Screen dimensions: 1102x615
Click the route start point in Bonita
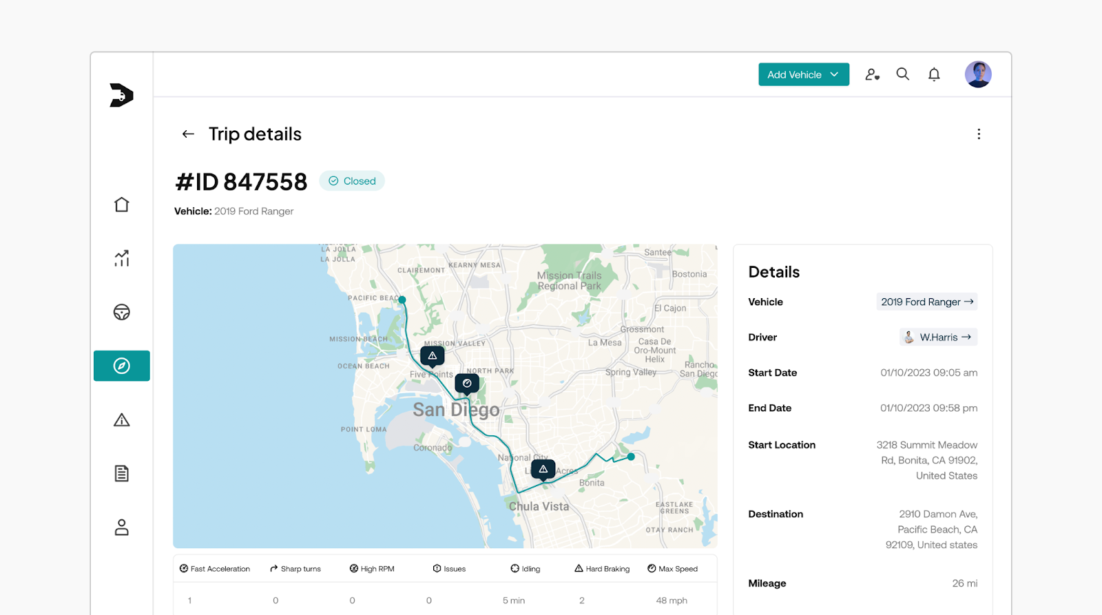(x=631, y=457)
